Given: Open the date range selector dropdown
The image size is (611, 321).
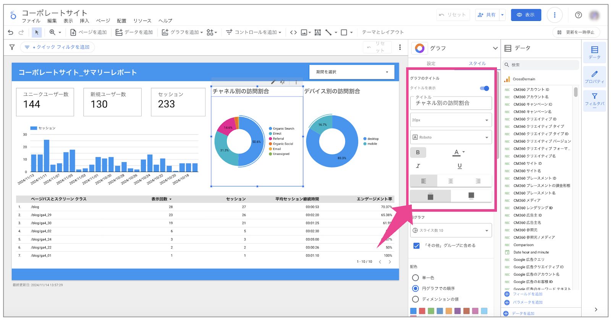Looking at the screenshot, I should click(352, 72).
